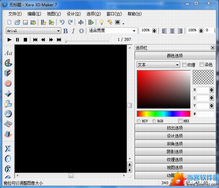Select the extrude cube tool in sidebar
219x188 pixels.
point(8,73)
